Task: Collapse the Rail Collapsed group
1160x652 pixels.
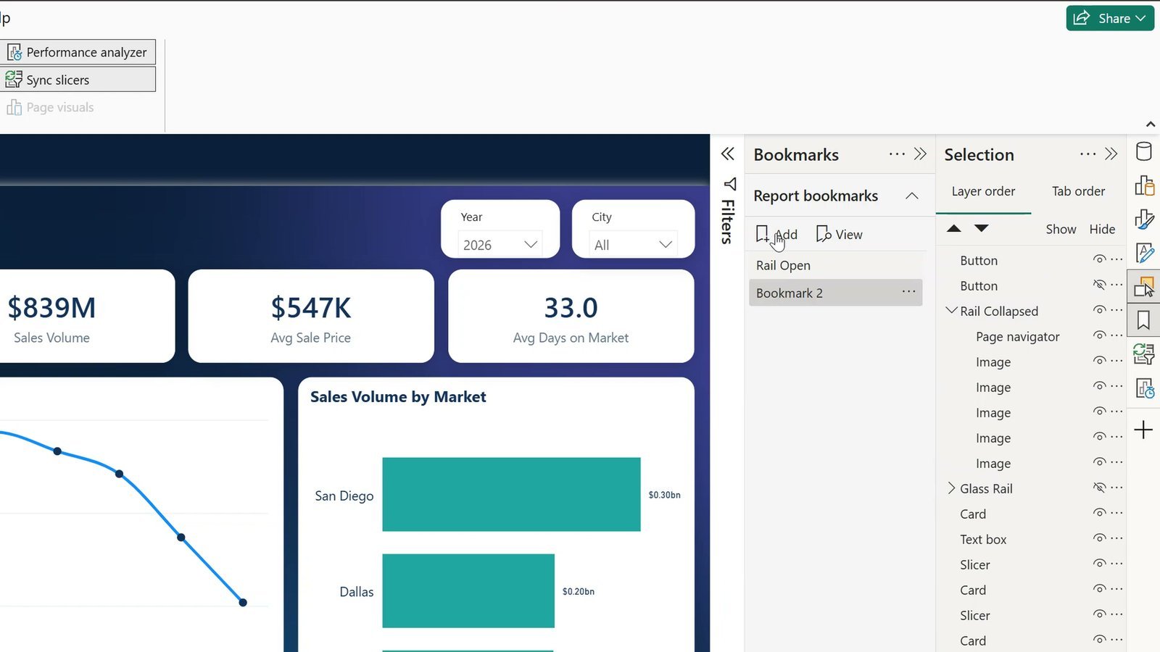Action: point(951,310)
